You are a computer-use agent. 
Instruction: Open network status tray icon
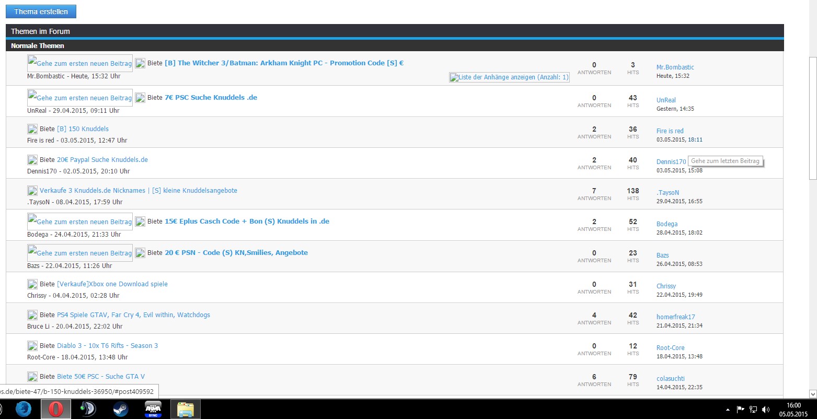753,409
